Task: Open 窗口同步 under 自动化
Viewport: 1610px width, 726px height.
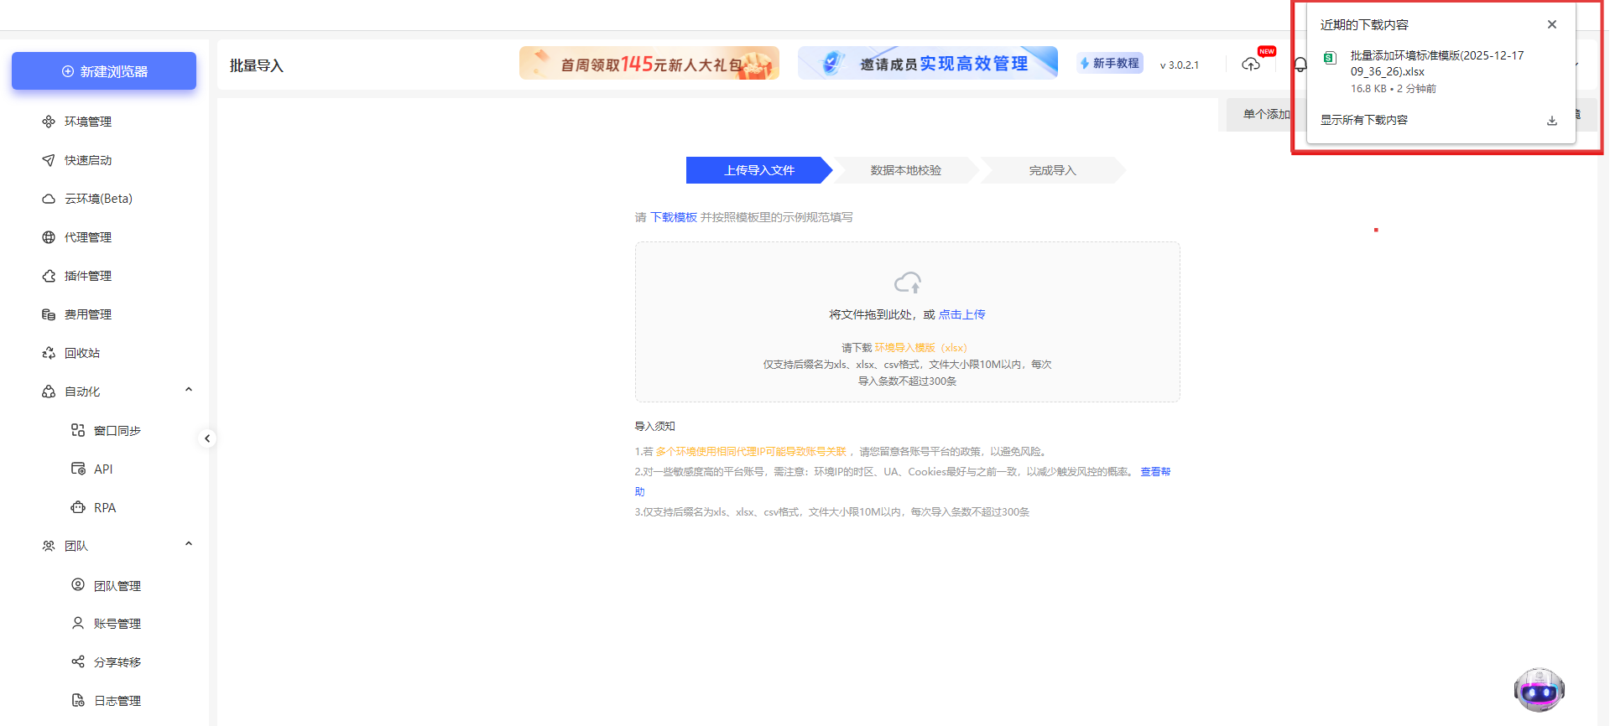Action: (117, 431)
